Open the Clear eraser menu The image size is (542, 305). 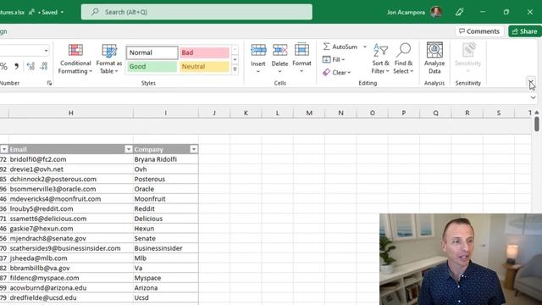tap(337, 72)
